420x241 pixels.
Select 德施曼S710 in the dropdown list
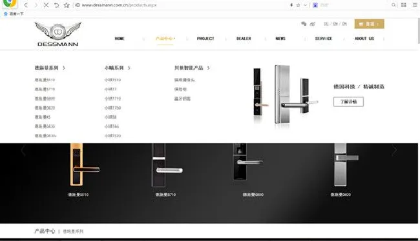45,89
